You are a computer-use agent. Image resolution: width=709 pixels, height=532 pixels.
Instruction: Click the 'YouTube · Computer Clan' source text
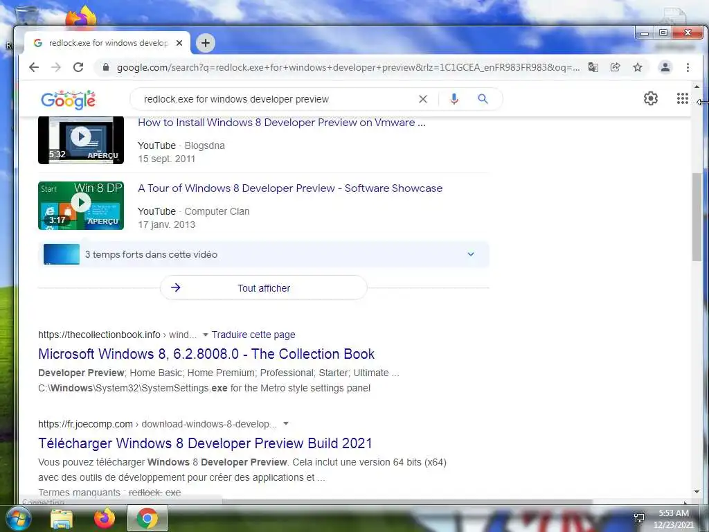point(194,211)
